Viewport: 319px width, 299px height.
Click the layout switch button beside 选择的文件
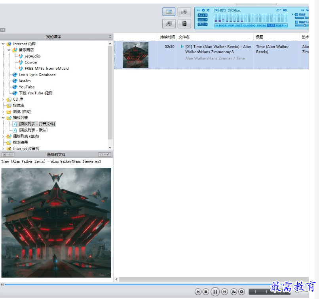click(x=8, y=155)
